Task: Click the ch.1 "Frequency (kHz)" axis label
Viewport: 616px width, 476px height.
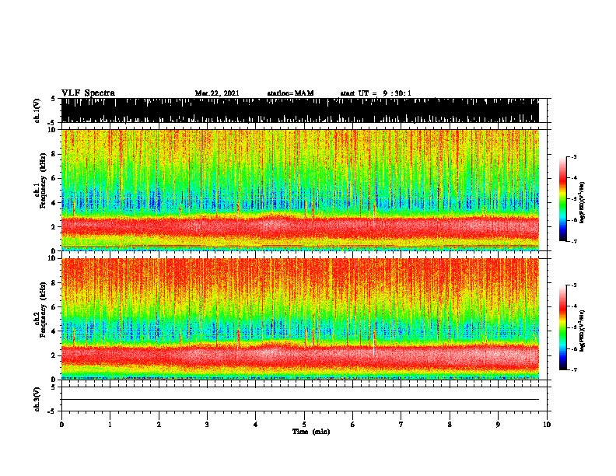Action: pos(43,181)
